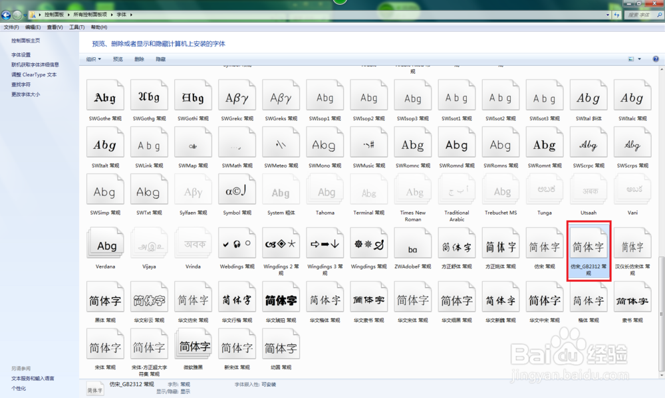Select the 隶书 font icon
Viewport: 665px width, 398px height.
coord(632,297)
